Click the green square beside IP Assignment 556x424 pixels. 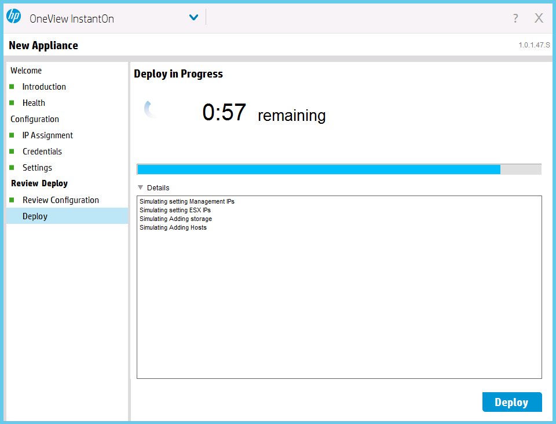(12, 135)
